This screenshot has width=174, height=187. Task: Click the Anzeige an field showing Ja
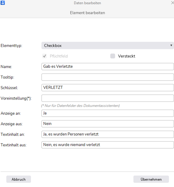[108, 113]
